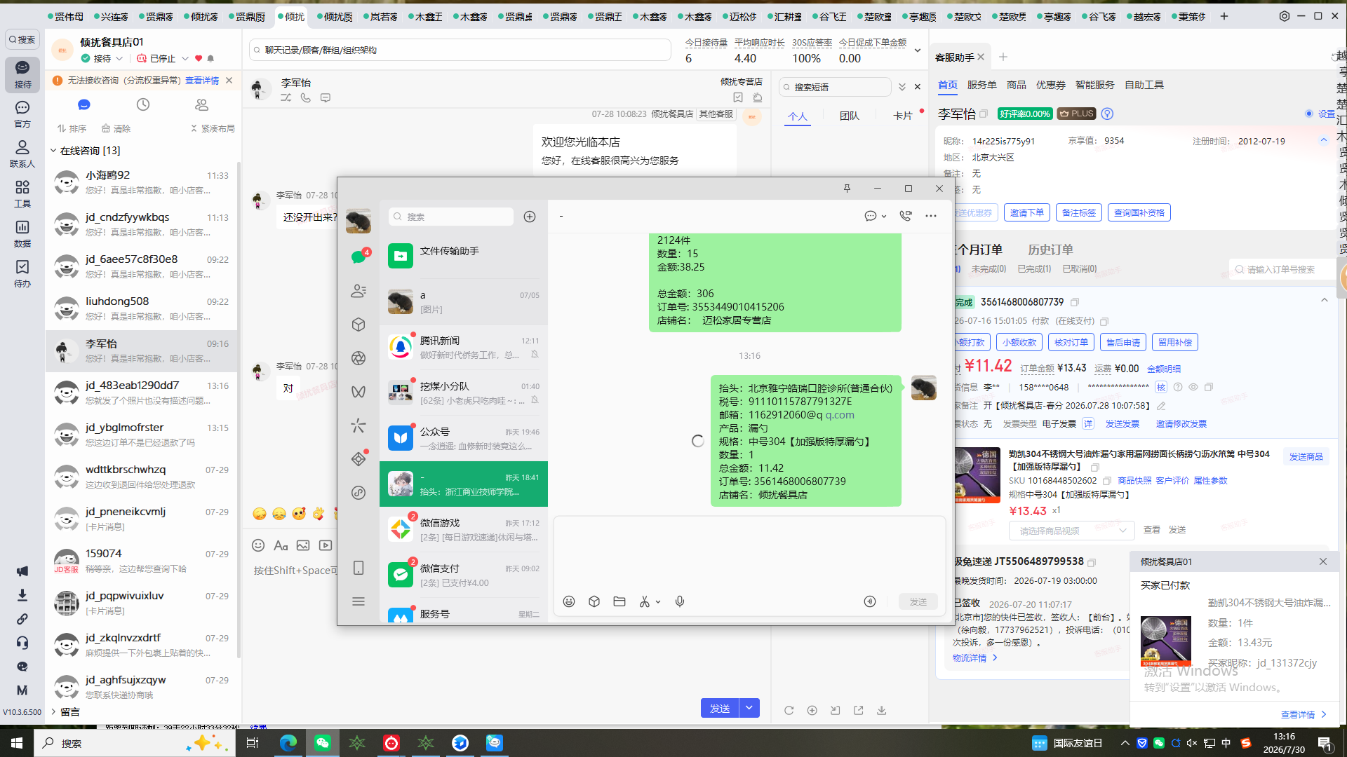The image size is (1347, 757).
Task: Click the scissors screenshot icon in WeChat
Action: [644, 601]
